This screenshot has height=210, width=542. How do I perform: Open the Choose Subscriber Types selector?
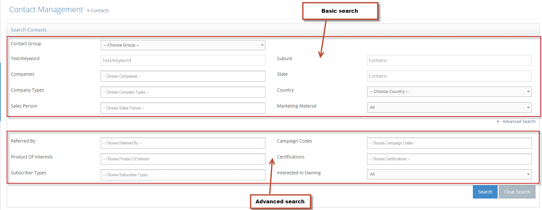tap(183, 175)
